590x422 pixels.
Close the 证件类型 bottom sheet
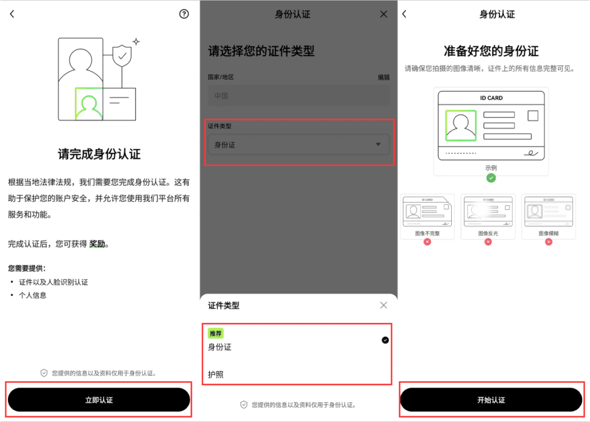pos(383,305)
